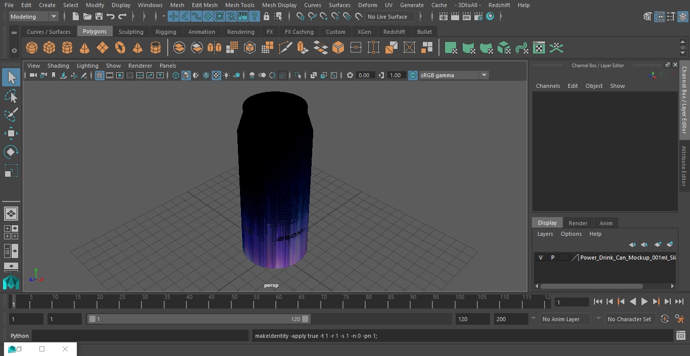690x356 pixels.
Task: Open the shelf menu hamburger button
Action: (14, 33)
